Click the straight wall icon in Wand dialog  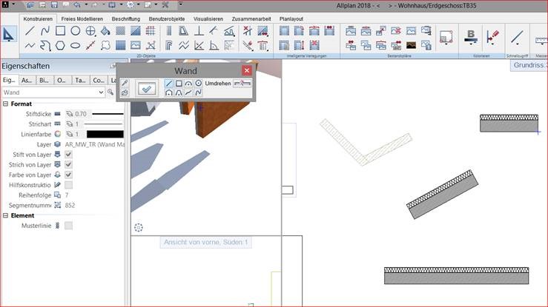coord(169,84)
